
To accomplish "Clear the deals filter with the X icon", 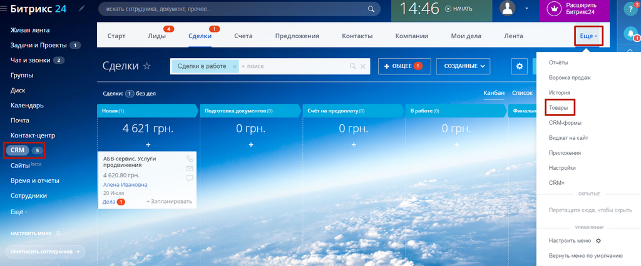I will (x=362, y=66).
